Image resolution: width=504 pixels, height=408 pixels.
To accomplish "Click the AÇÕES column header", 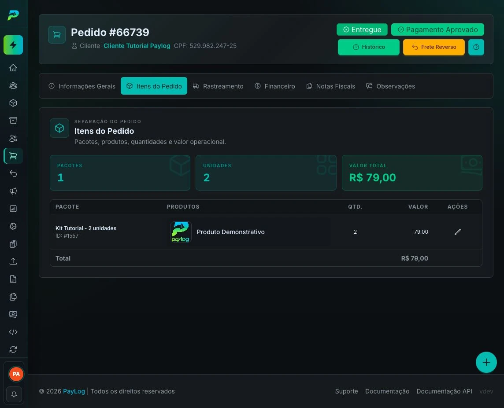I will 457,207.
